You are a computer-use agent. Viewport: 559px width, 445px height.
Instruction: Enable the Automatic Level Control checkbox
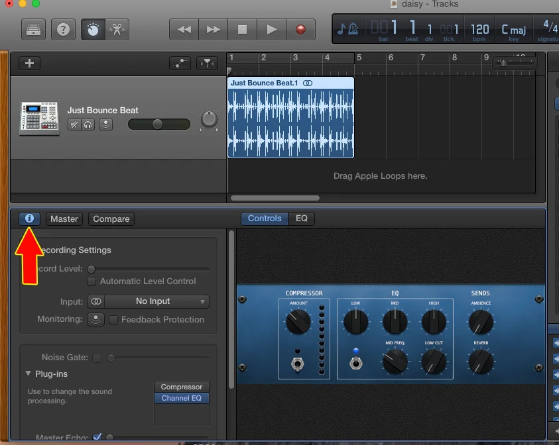(92, 281)
